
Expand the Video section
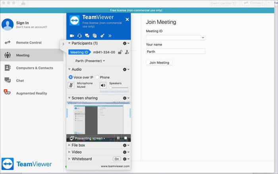click(x=69, y=152)
